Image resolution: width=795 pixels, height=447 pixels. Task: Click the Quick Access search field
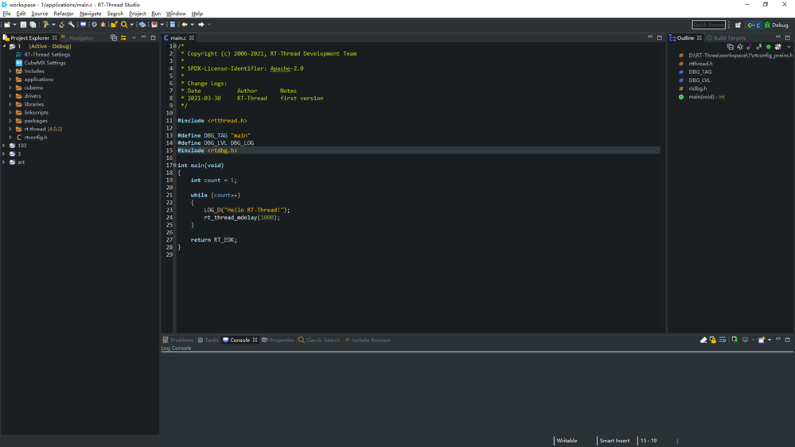pos(708,25)
